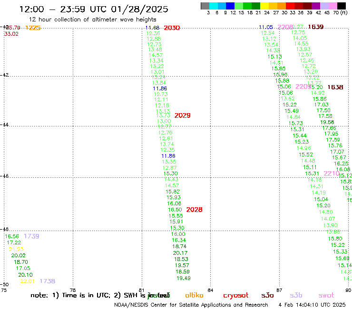Click the cyan swatch in the wave-height legend

coord(214,6)
